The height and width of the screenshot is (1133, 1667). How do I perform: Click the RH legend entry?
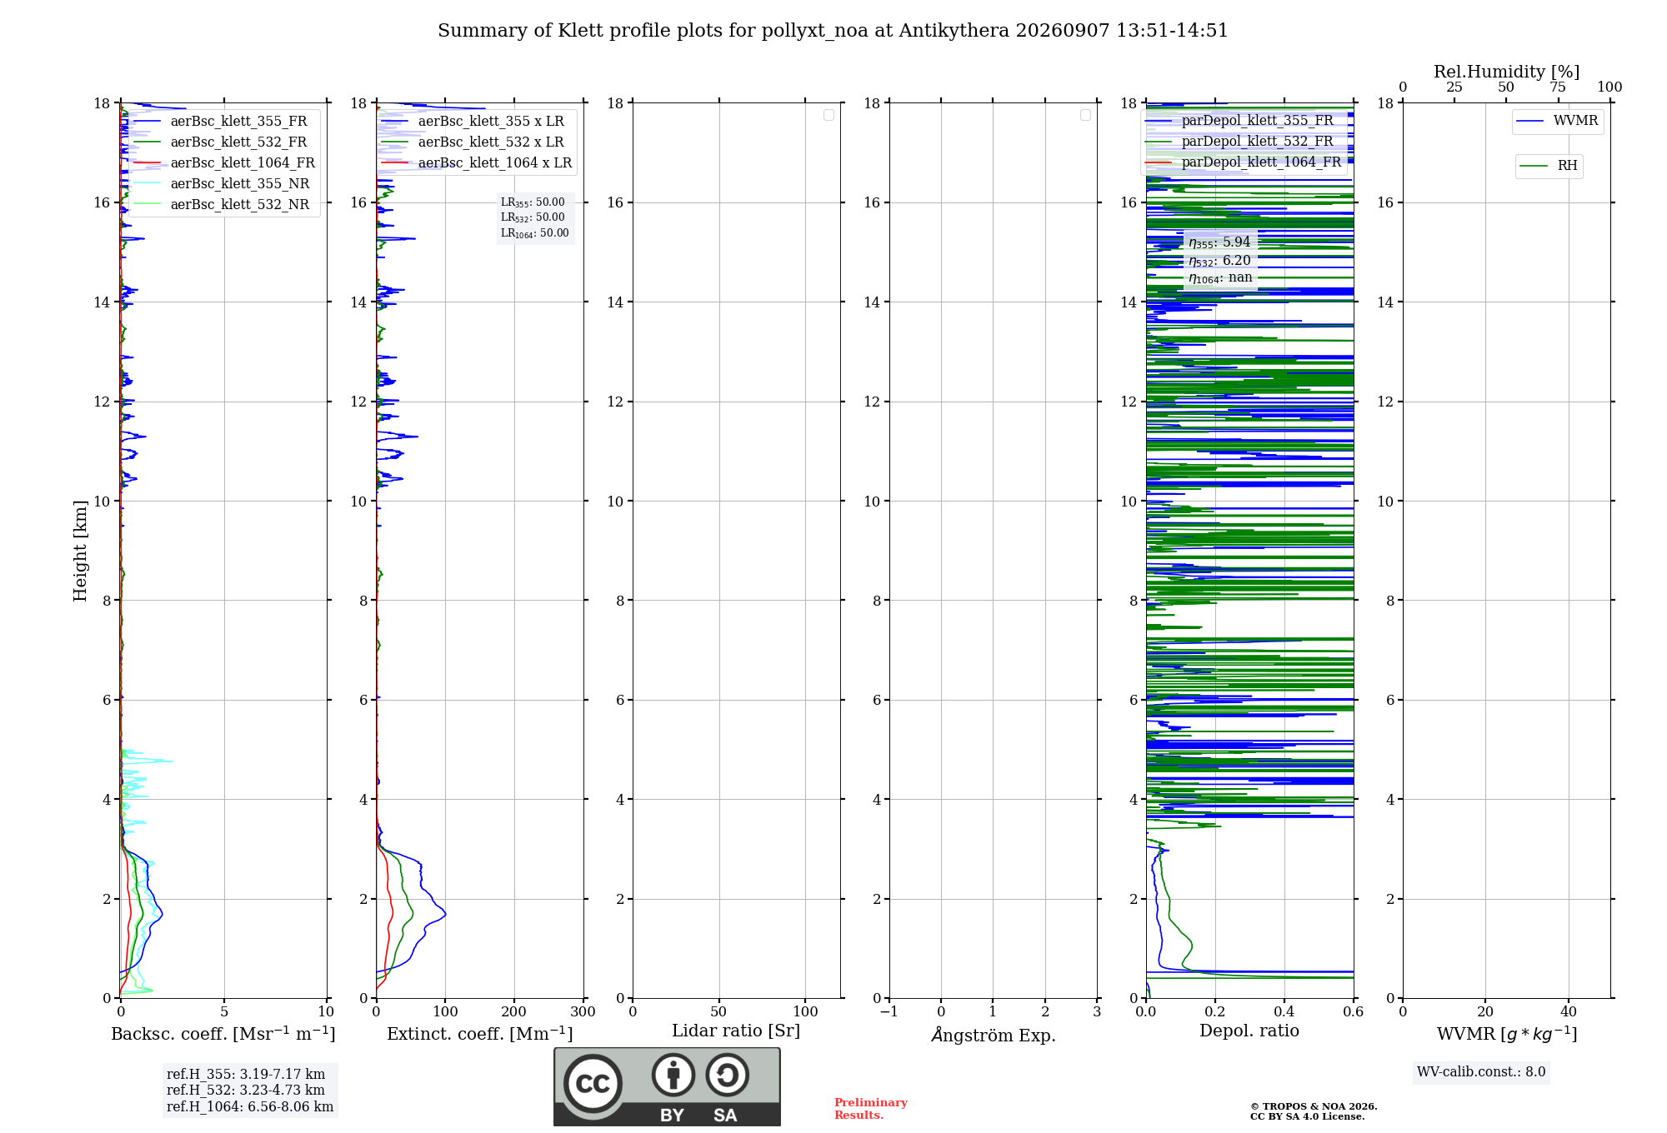coord(1549,166)
